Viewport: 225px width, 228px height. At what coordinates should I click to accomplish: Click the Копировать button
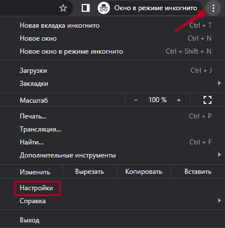coord(144,172)
